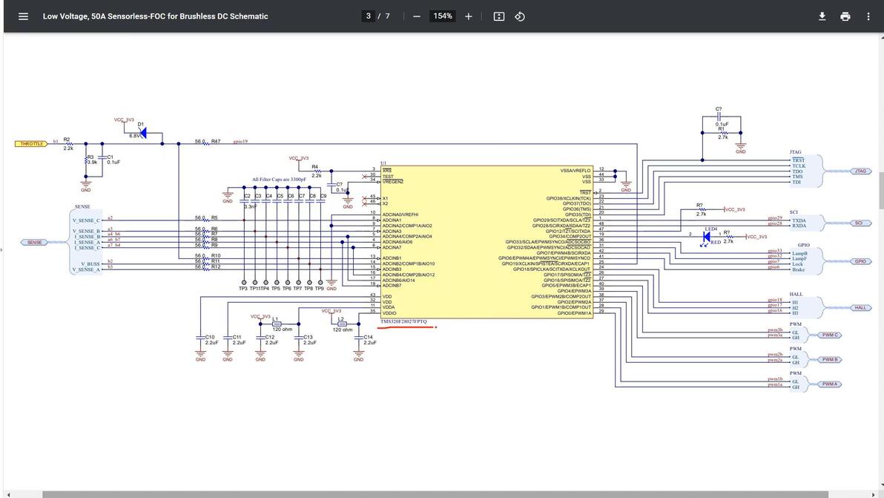Download the PDF schematic

click(x=822, y=16)
